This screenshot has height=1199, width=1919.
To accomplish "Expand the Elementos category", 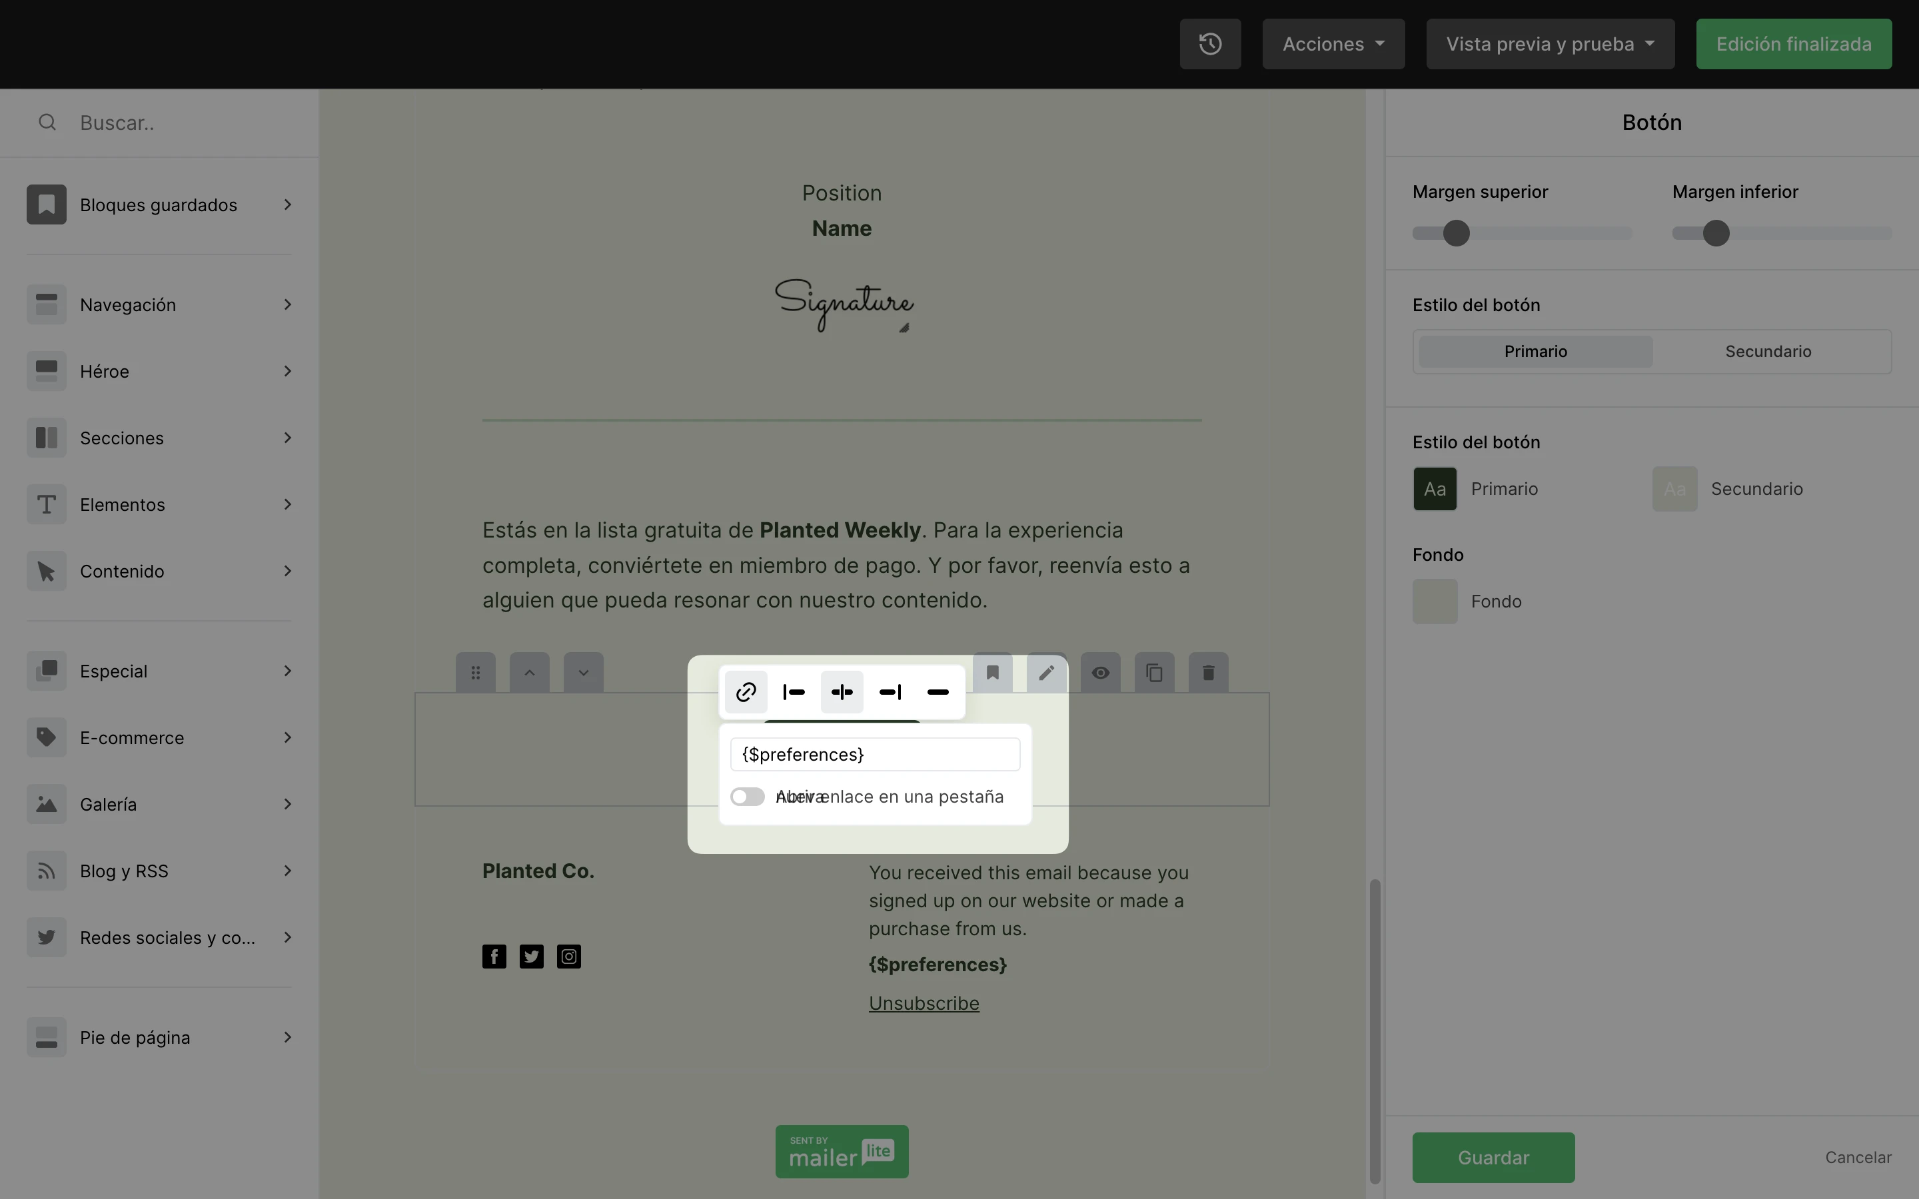I will pos(159,504).
